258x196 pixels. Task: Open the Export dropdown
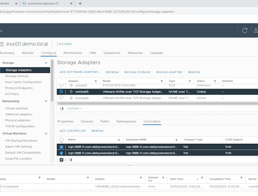(75, 109)
